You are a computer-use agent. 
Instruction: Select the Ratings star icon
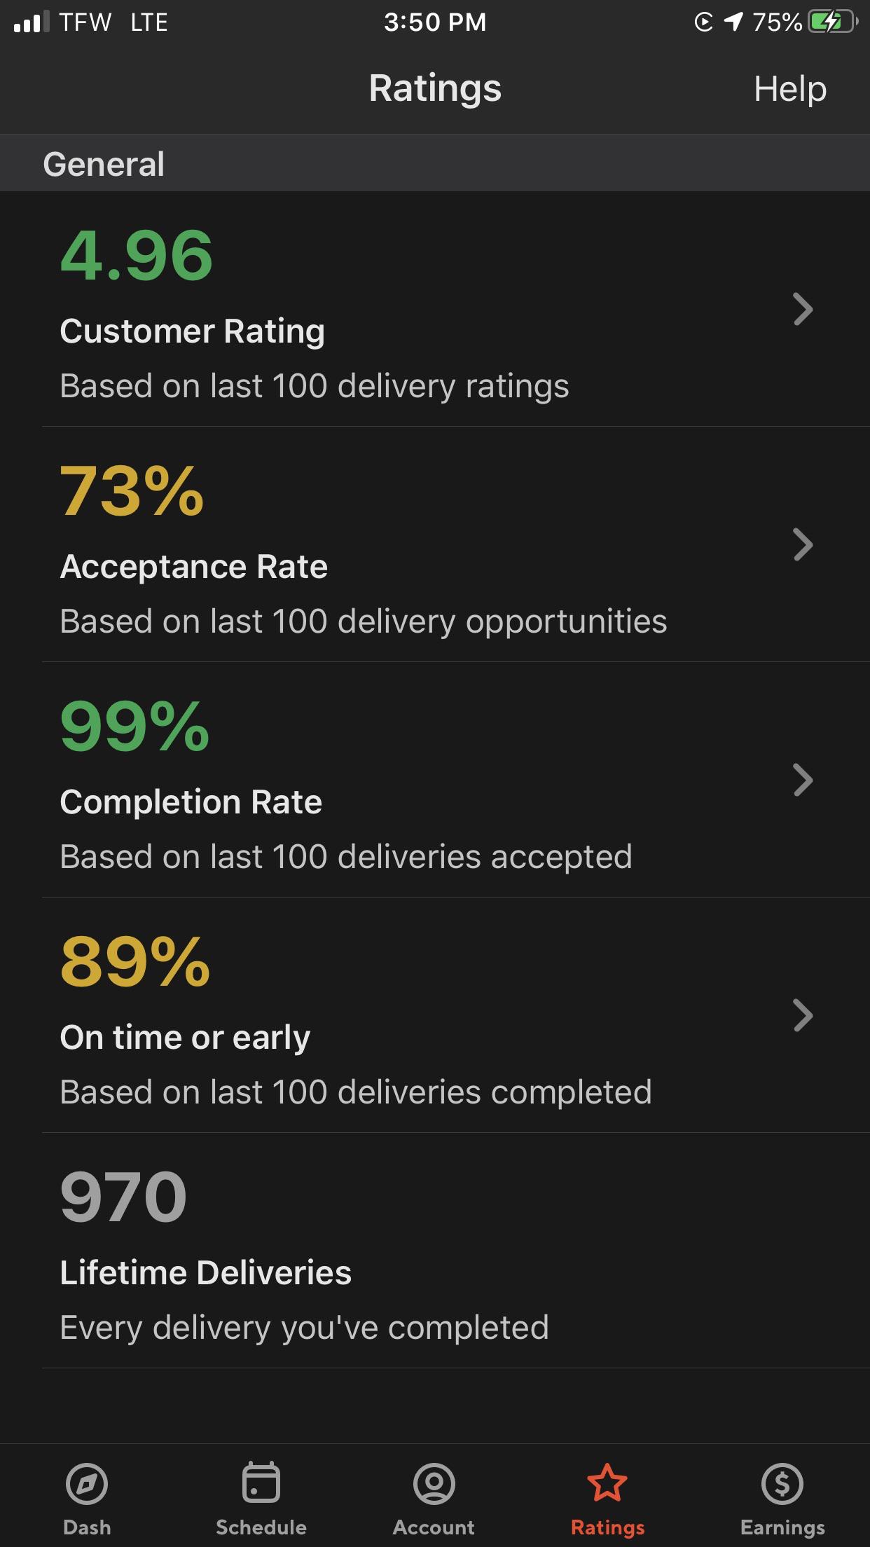[x=607, y=1483]
